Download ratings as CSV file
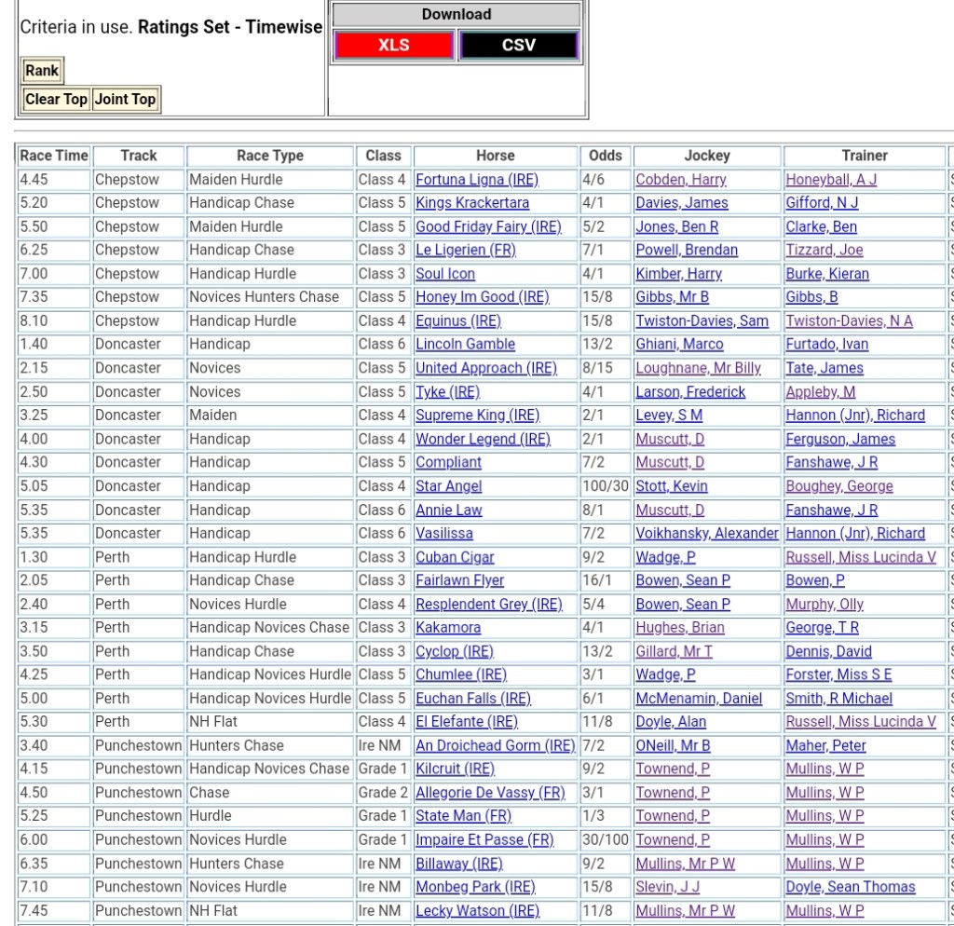The width and height of the screenshot is (954, 926). 518,45
